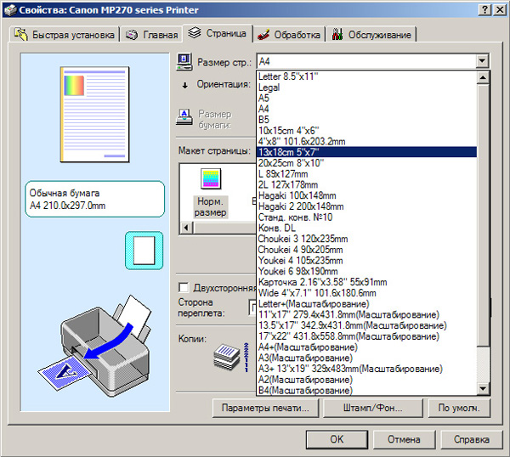
Task: Select Станд. конв. №10 envelope
Action: 367,217
